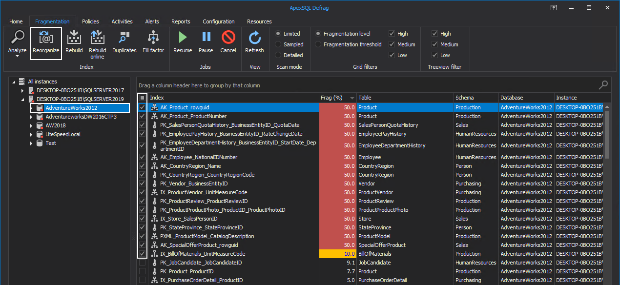Expand the DESKTOP-0BO251B\SQLSERVER2017 node
This screenshot has height=285, width=620.
[x=22, y=90]
